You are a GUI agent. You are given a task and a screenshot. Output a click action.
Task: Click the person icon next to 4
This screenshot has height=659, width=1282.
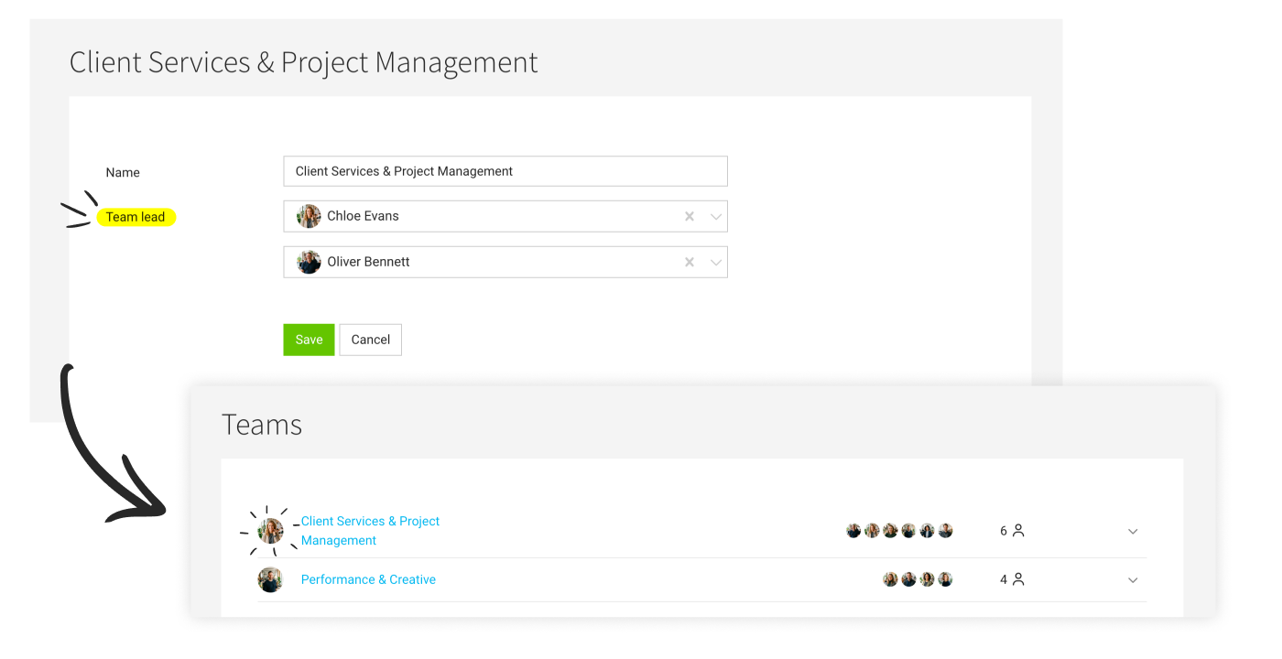1018,579
